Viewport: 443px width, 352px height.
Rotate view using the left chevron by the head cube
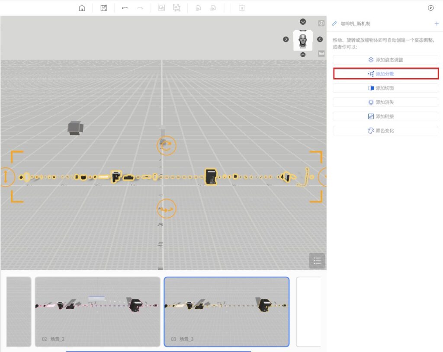coord(286,39)
